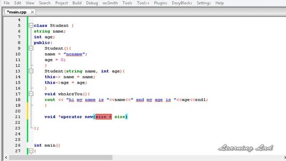Click line number 5 in margin
The width and height of the screenshot is (286, 161).
[x=19, y=25]
